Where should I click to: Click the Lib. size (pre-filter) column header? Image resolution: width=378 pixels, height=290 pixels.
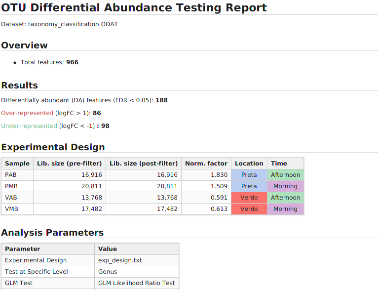[x=70, y=164]
